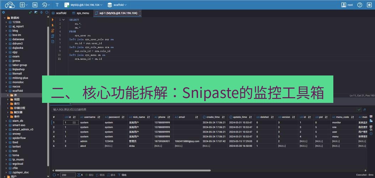Select the nacos database in tree
Screen dimensions: 375x178
click(16, 87)
